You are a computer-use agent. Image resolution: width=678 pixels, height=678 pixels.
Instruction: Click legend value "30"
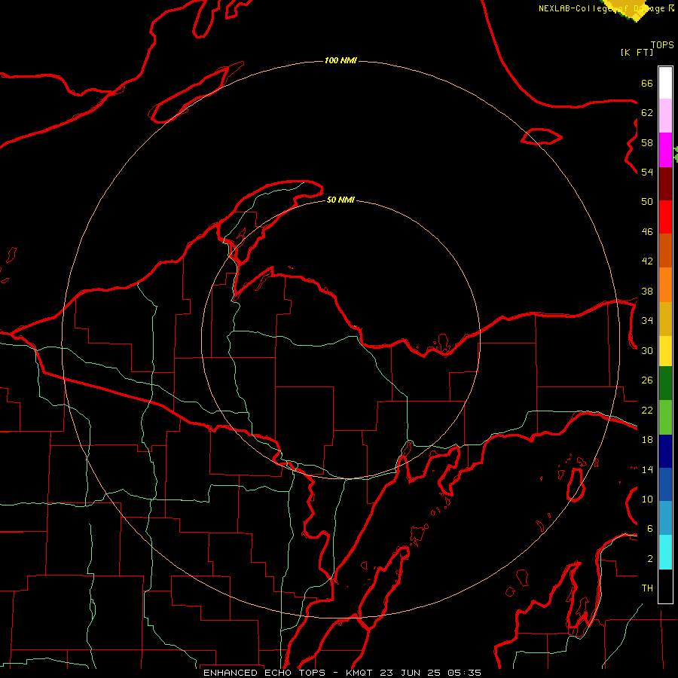[x=647, y=350]
